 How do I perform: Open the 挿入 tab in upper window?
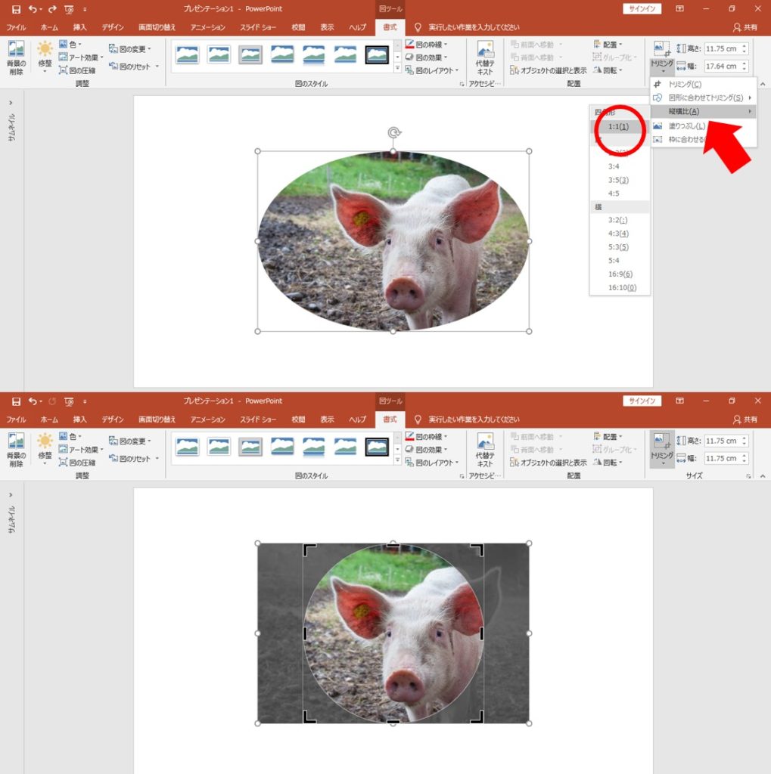[x=79, y=27]
